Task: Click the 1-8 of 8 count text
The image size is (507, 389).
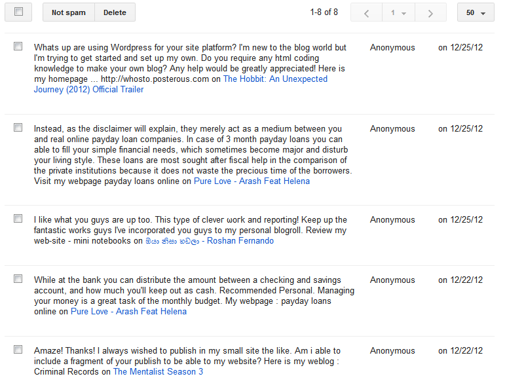Action: click(x=324, y=12)
